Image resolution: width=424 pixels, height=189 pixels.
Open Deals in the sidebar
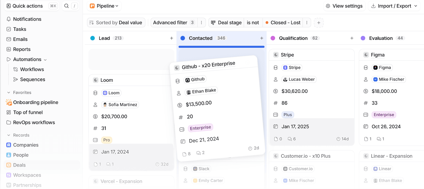(19, 165)
